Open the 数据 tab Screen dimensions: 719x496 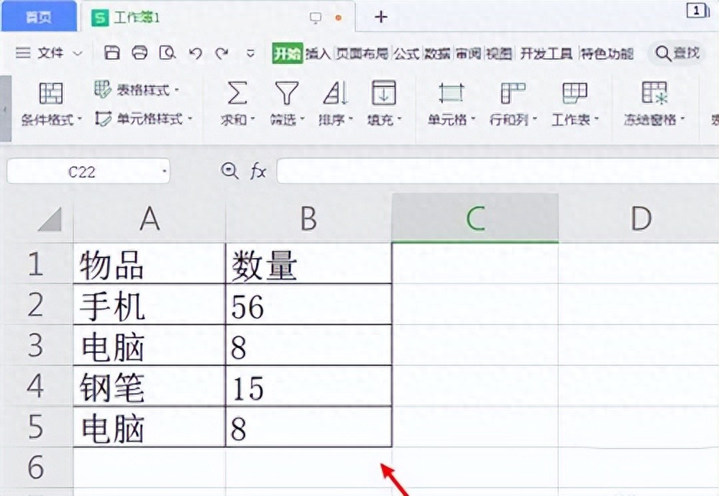[437, 54]
